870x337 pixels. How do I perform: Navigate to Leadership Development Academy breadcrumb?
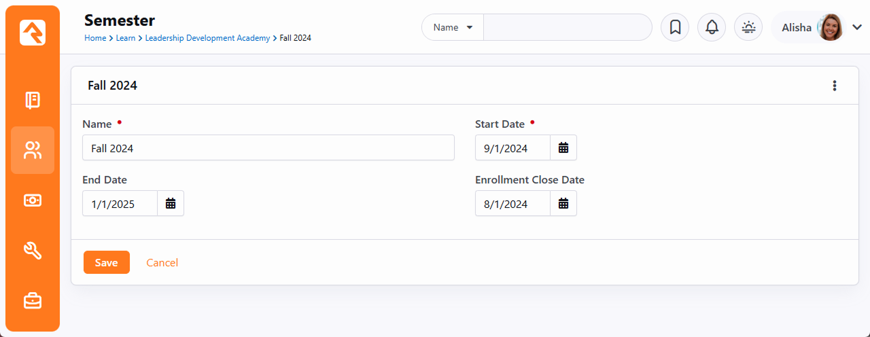pos(207,38)
